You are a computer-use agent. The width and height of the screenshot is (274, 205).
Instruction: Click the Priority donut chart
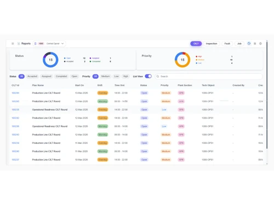pyautogui.click(x=182, y=60)
